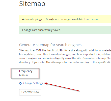Click the description line starting 'last updated'
This screenshot has width=111, height=101.
[x=65, y=54]
